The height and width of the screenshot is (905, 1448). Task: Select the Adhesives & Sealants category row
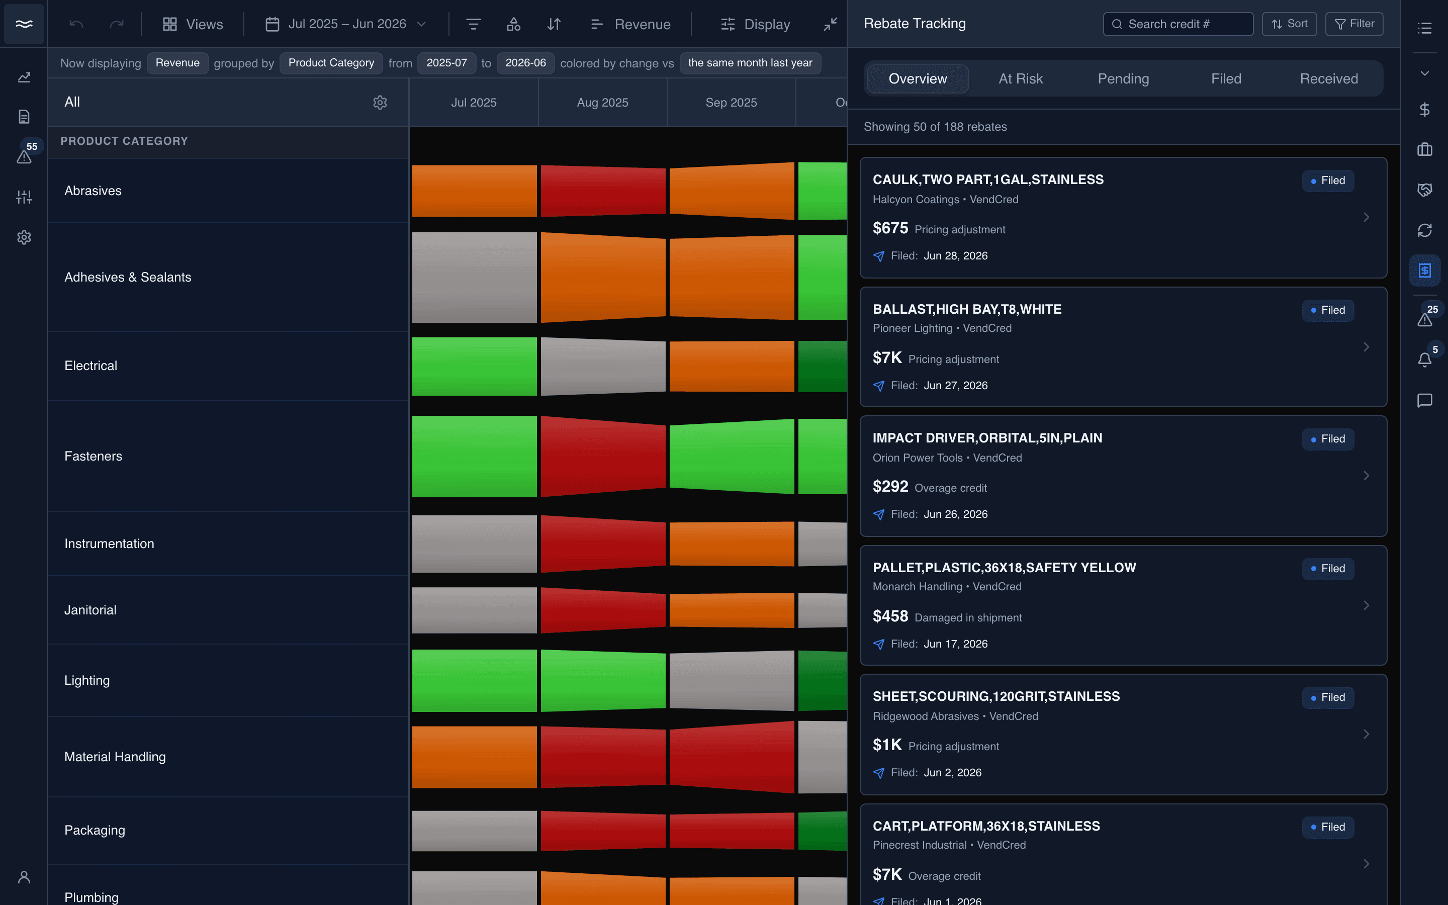(228, 277)
